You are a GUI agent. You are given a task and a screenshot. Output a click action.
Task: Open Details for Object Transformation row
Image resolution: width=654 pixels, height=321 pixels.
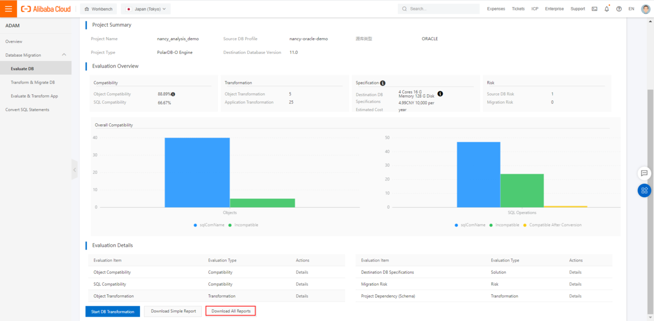pyautogui.click(x=302, y=296)
